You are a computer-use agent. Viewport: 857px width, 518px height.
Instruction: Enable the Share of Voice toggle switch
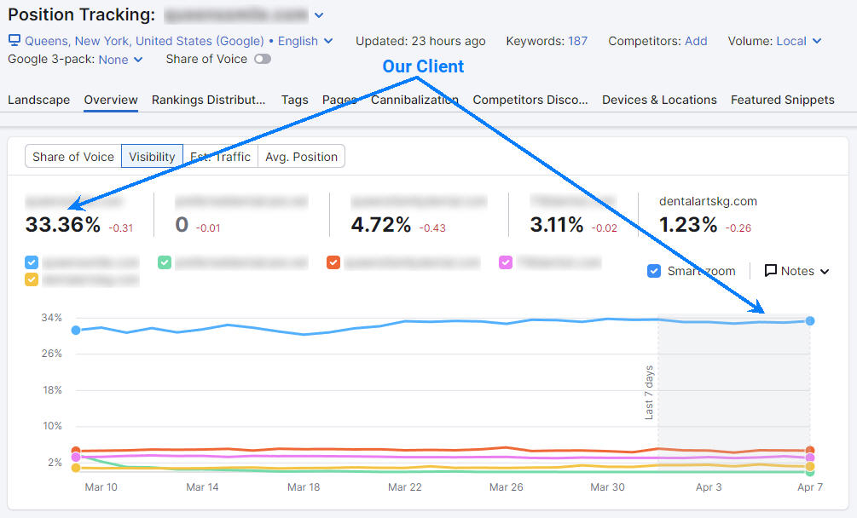point(263,59)
